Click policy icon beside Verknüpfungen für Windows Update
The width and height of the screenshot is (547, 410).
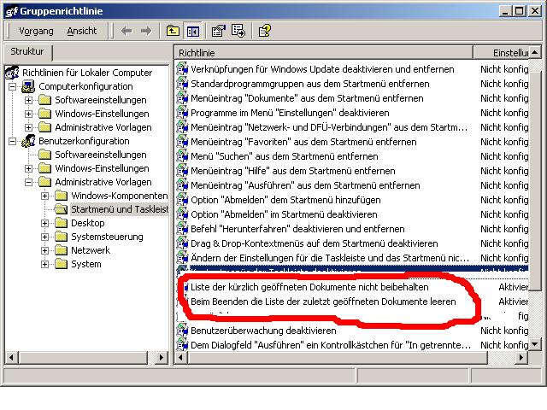(x=182, y=69)
